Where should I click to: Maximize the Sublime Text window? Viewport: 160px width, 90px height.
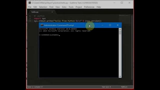point(122,3)
